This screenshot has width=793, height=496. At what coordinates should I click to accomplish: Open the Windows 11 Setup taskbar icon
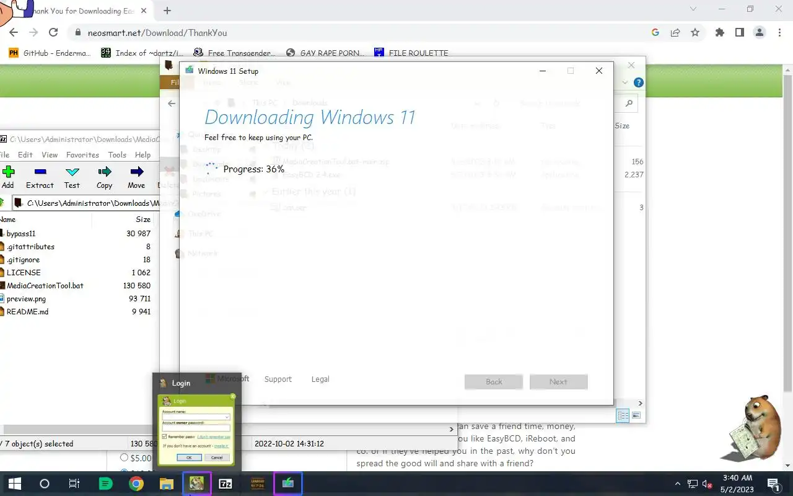(x=288, y=484)
